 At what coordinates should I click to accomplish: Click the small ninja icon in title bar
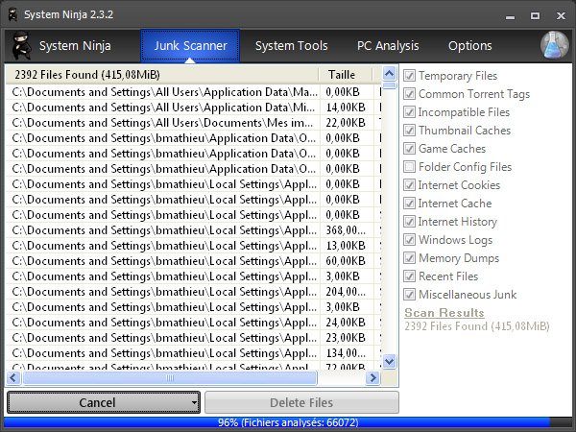13,15
